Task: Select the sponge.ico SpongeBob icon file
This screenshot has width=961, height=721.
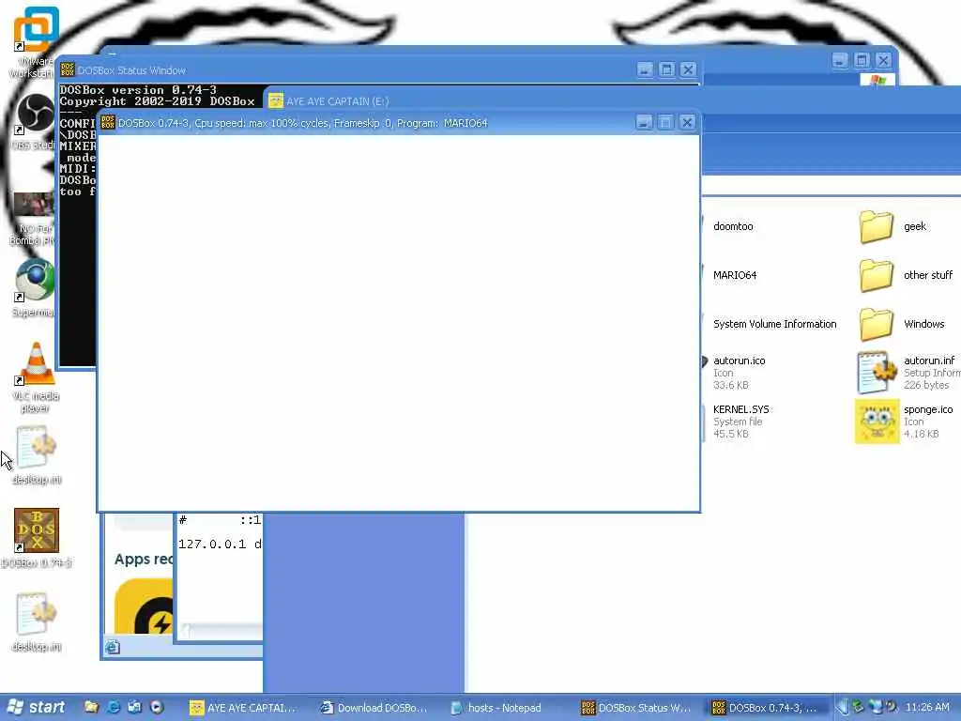Action: point(877,422)
